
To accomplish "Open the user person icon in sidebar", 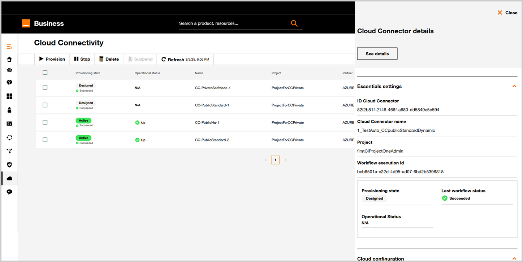I will pos(9,110).
